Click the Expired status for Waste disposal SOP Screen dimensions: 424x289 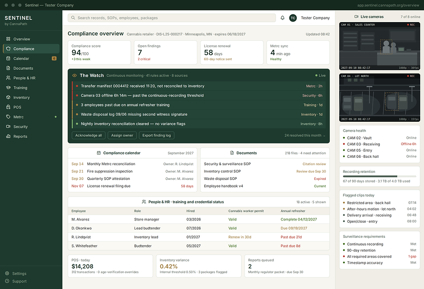click(320, 179)
